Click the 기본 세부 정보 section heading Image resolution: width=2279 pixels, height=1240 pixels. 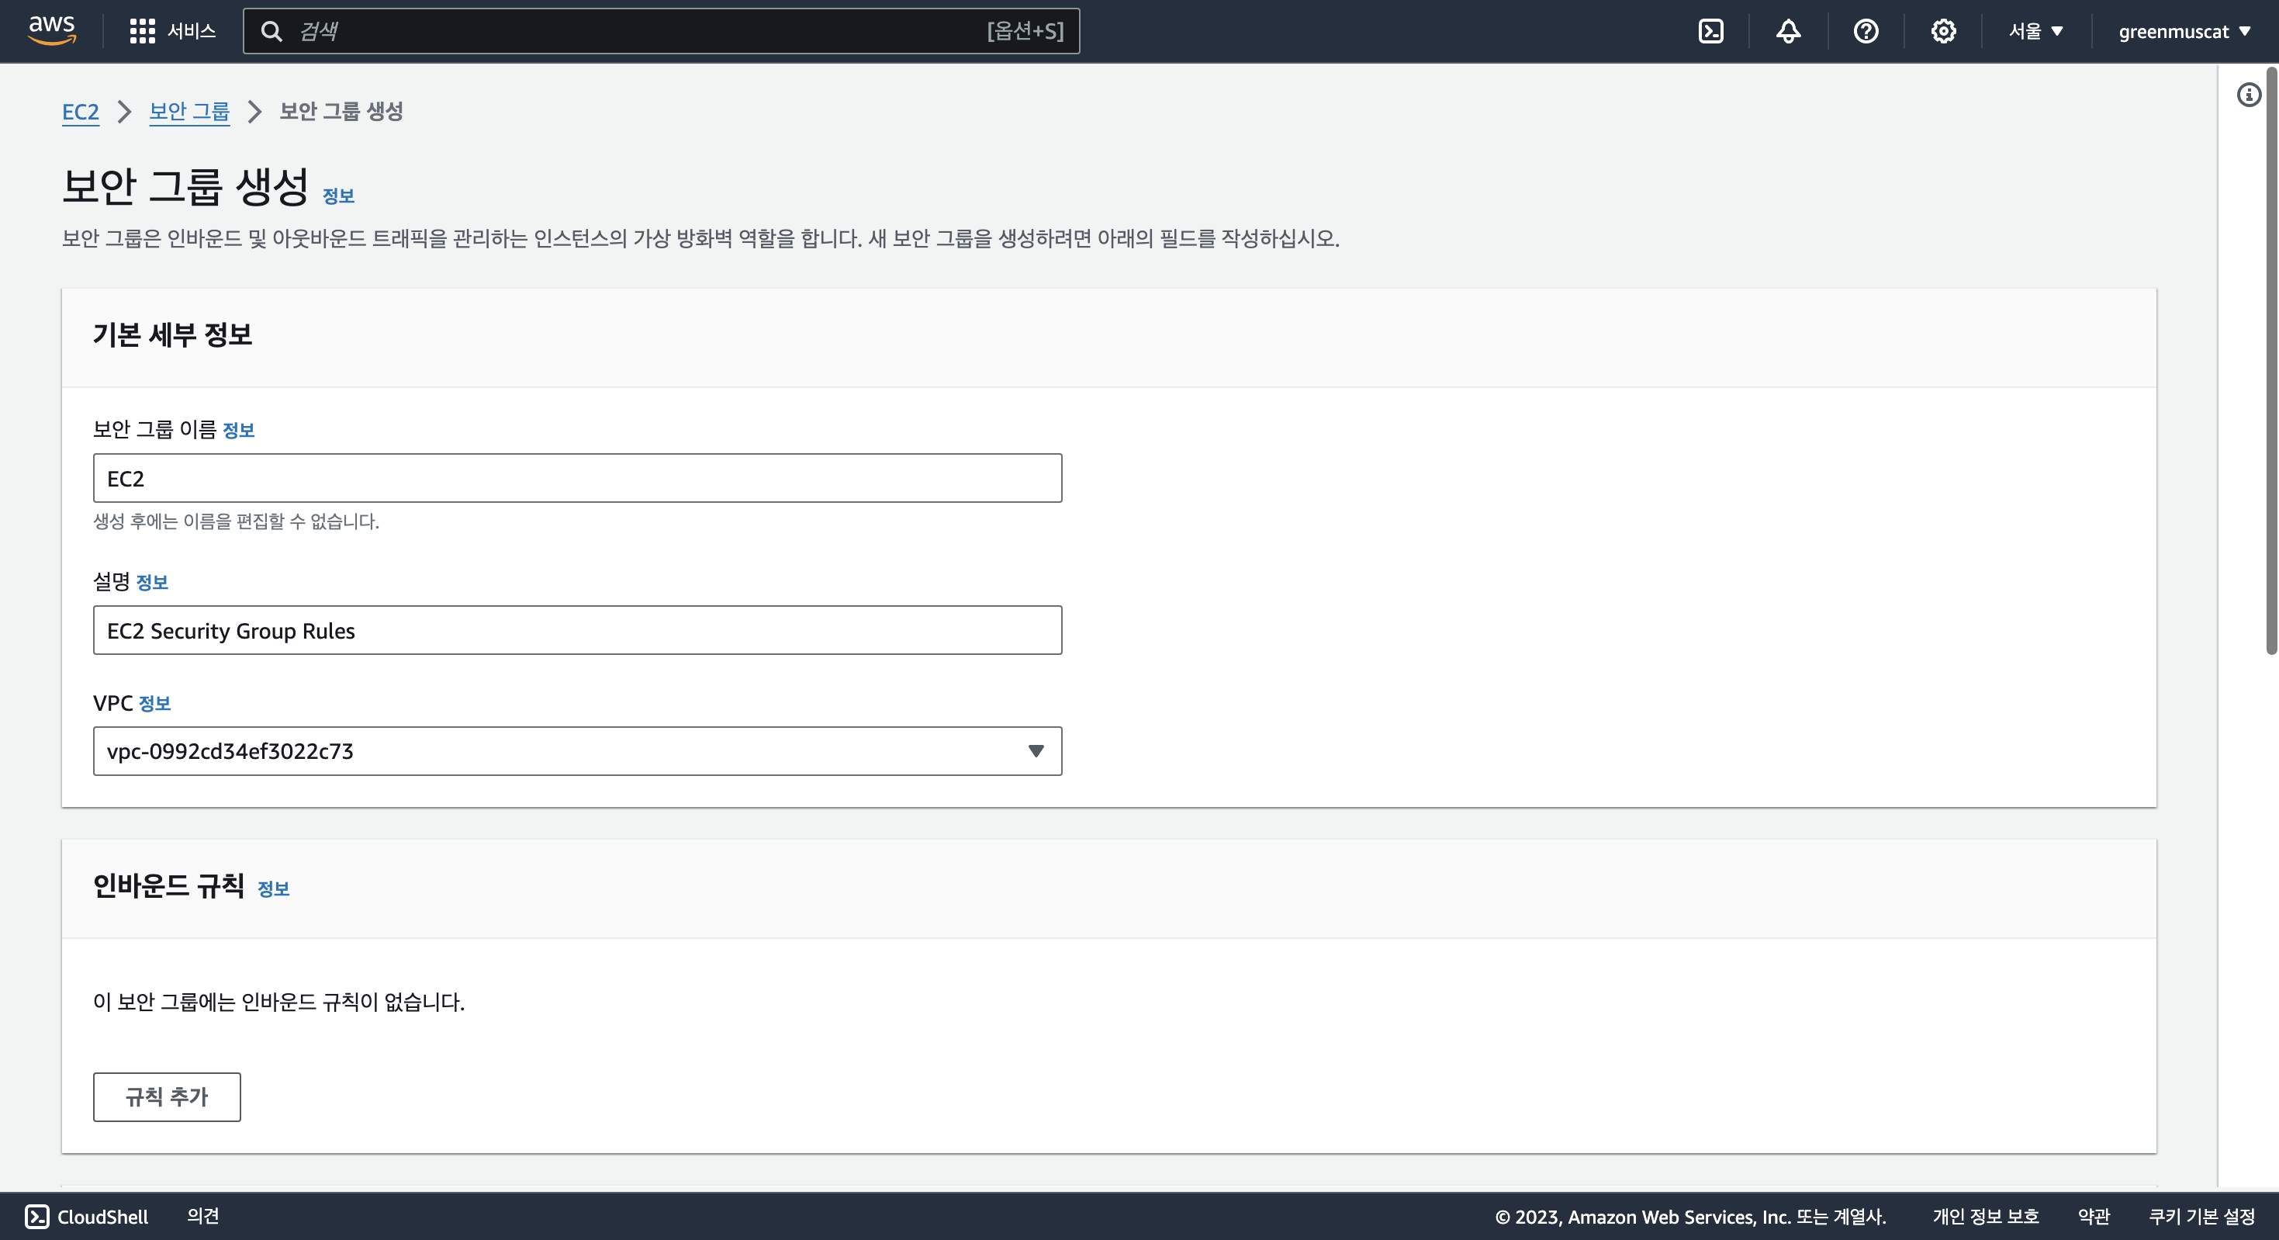point(172,334)
